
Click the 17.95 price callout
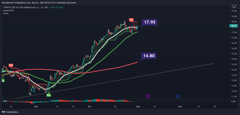coord(149,22)
